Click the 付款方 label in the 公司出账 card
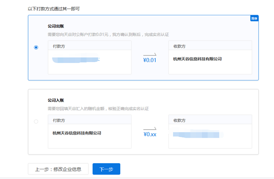Image resolution: width=274 pixels, height=179 pixels. tap(59, 46)
